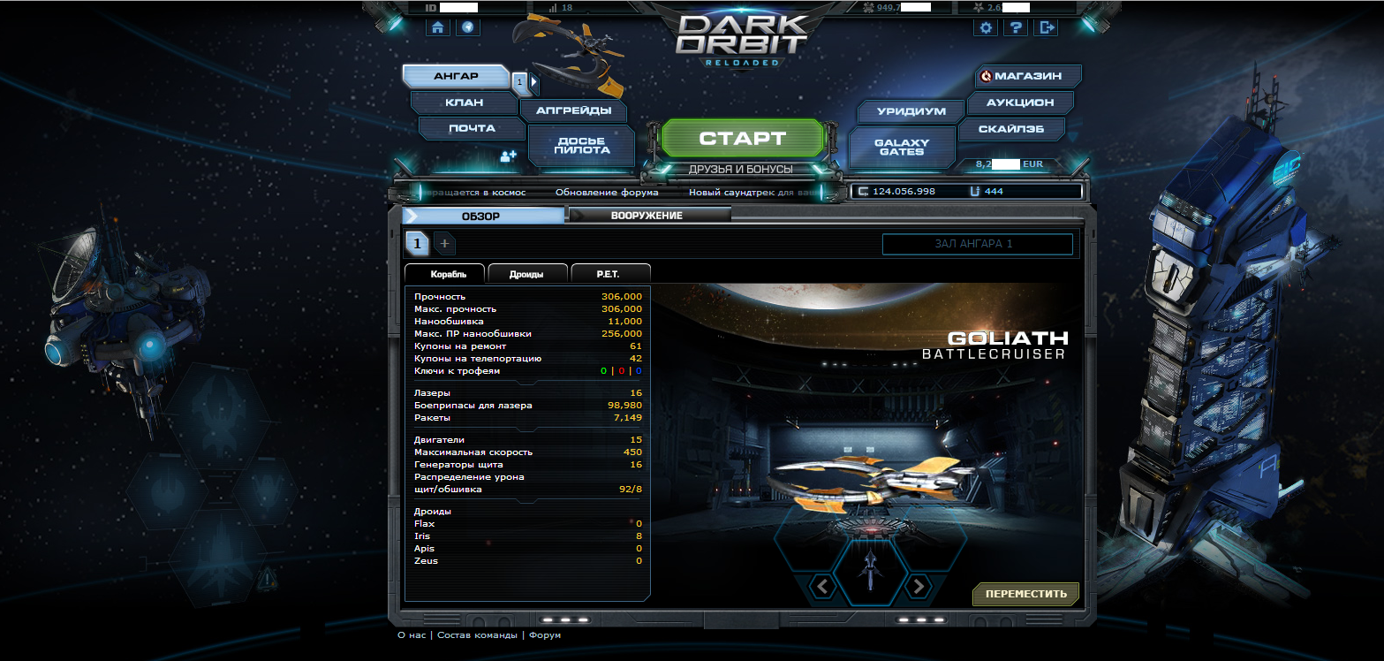Click the Нанообшивка value 11,000

click(625, 322)
